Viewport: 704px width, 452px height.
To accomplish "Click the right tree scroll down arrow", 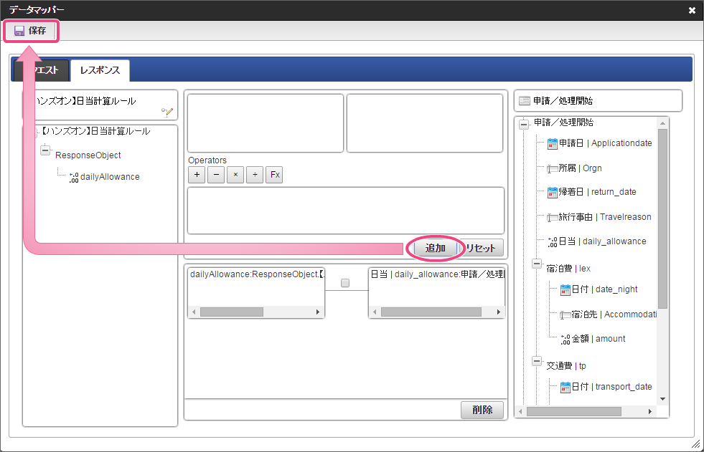I will coord(662,399).
